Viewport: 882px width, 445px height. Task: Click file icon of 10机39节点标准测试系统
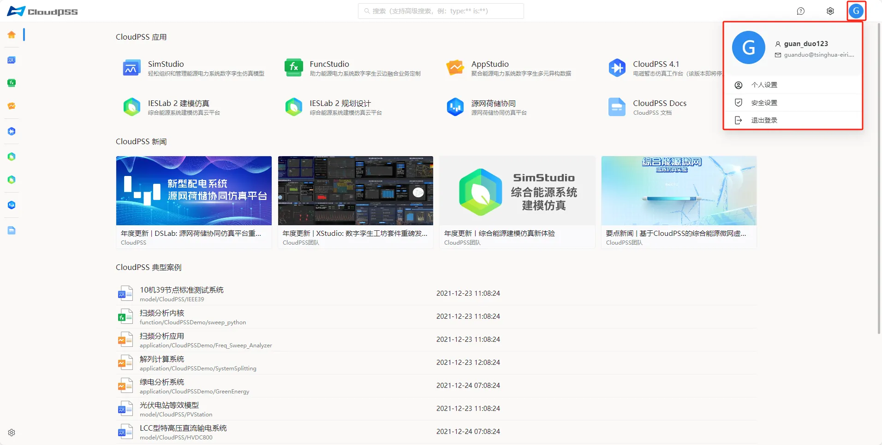click(125, 293)
